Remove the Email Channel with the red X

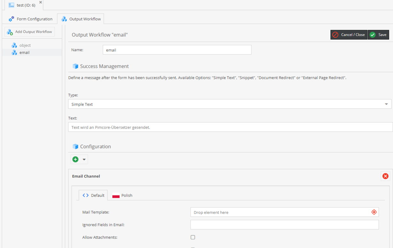click(385, 176)
